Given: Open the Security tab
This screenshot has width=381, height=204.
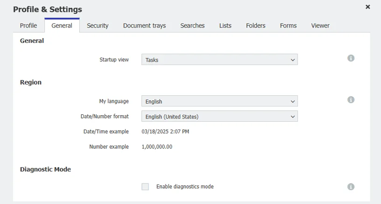Looking at the screenshot, I should point(97,26).
